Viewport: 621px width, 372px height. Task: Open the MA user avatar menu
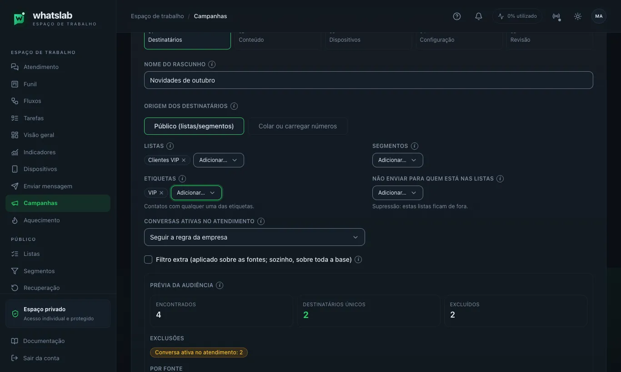599,16
